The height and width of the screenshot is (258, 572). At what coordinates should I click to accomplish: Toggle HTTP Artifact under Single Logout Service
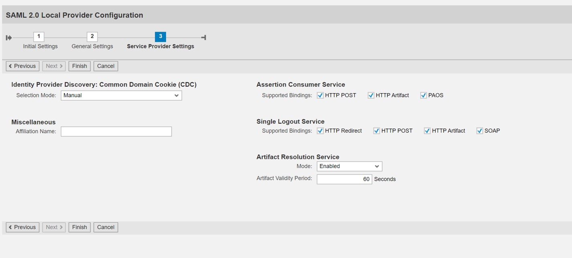tap(427, 131)
